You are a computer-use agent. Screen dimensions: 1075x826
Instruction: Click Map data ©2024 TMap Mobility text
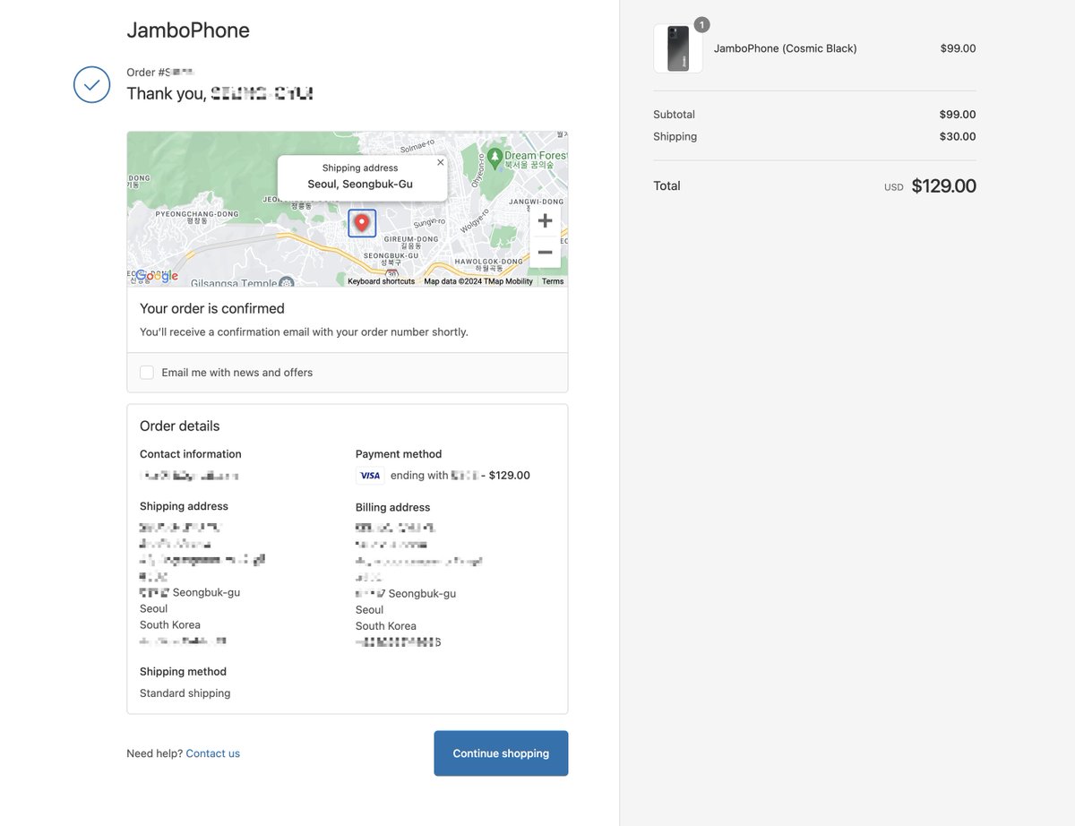click(x=478, y=281)
